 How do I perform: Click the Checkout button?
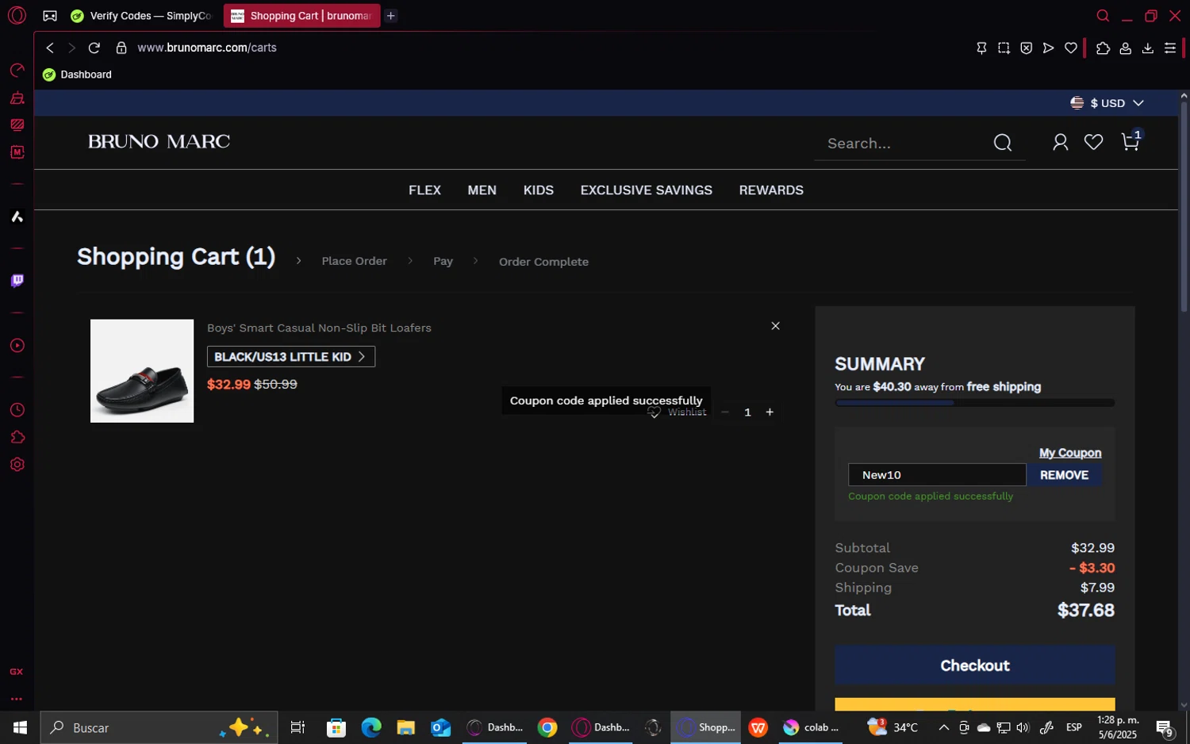point(975,665)
